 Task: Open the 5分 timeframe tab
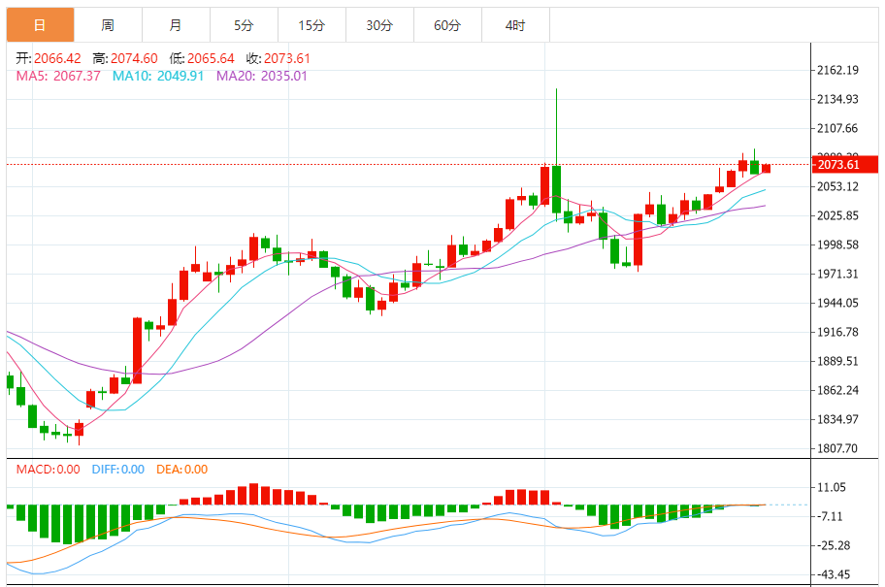tap(244, 25)
